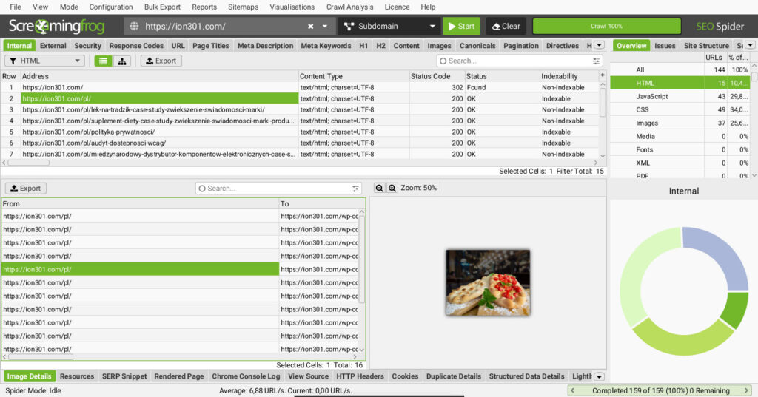Open lower search filter settings icon

pos(355,189)
